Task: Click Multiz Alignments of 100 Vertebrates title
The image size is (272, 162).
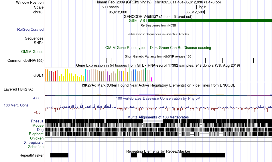Action: click(x=158, y=117)
